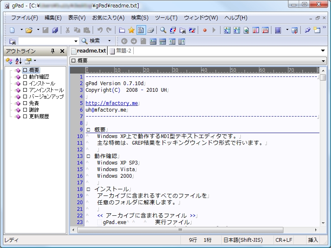331x248 pixels.
Task: Start macro recording with the red dot icon
Action: (204, 30)
